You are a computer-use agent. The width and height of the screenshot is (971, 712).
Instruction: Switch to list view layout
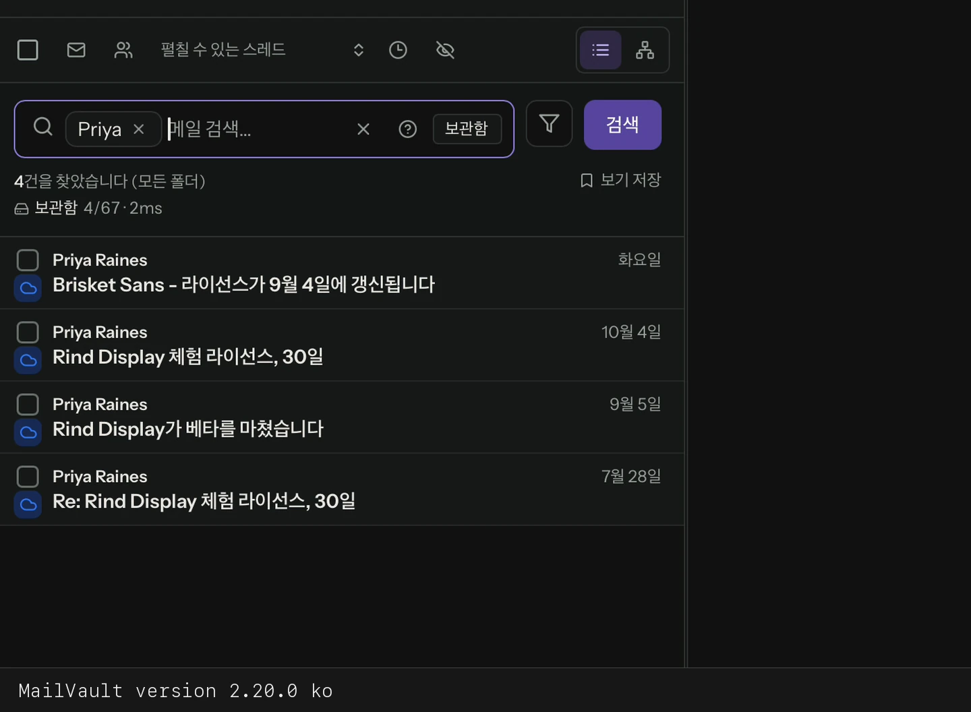600,50
